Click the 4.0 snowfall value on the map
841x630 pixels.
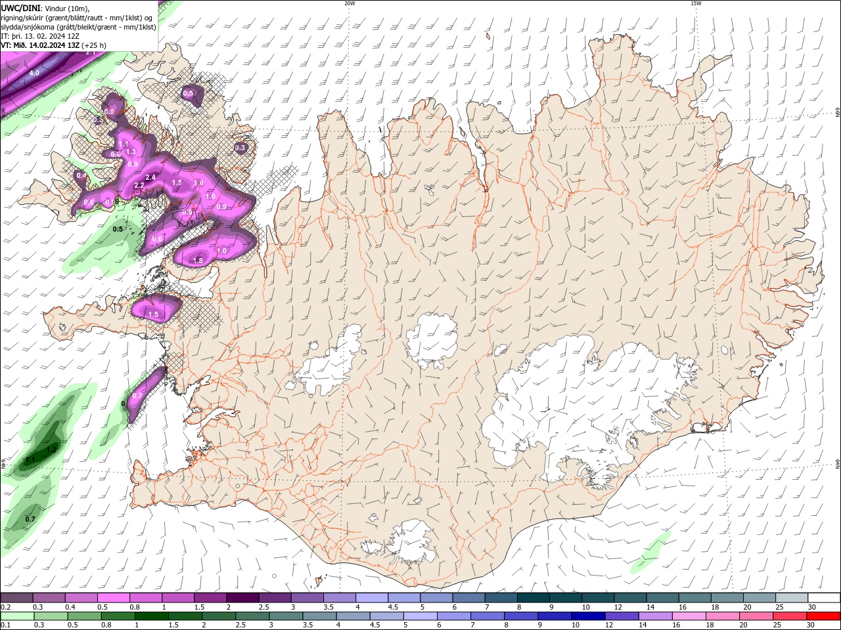tap(34, 73)
